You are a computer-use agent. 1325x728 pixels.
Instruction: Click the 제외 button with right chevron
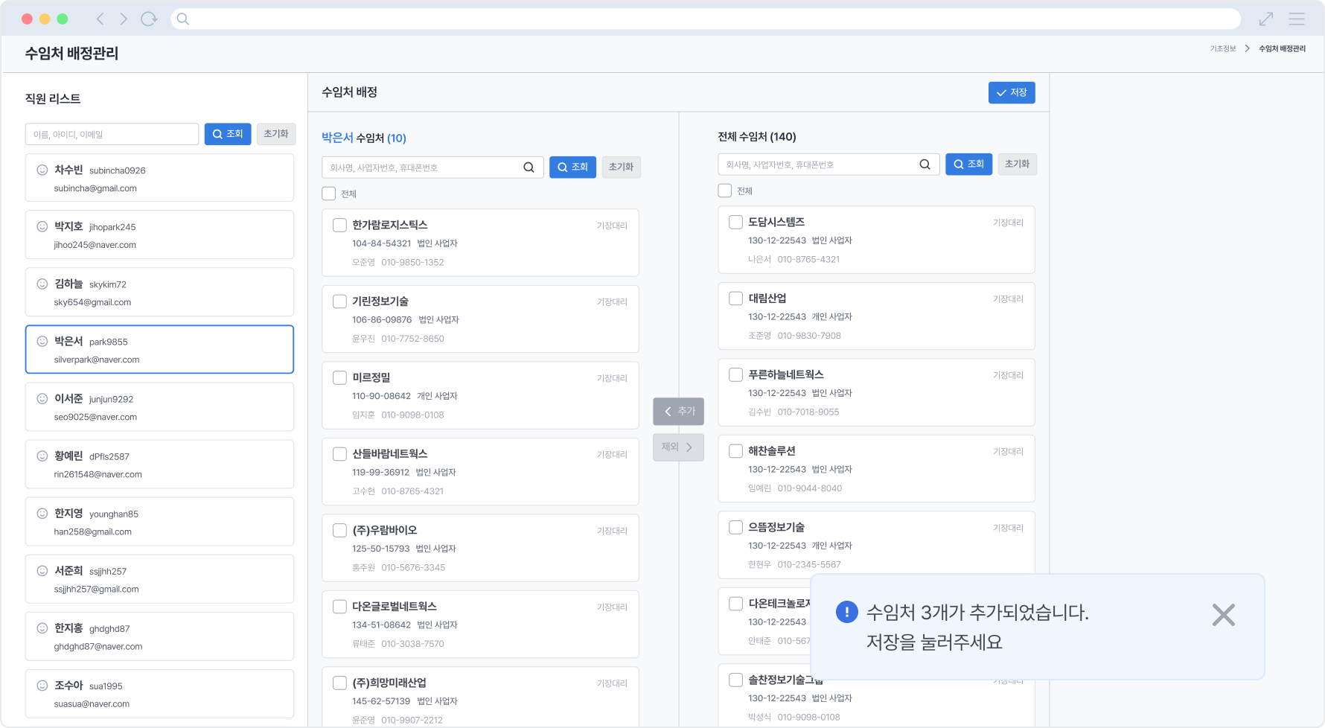coord(678,447)
